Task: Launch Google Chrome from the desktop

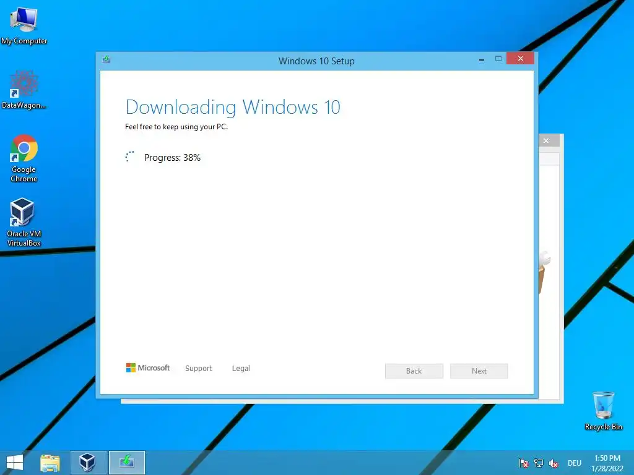Action: pyautogui.click(x=24, y=158)
